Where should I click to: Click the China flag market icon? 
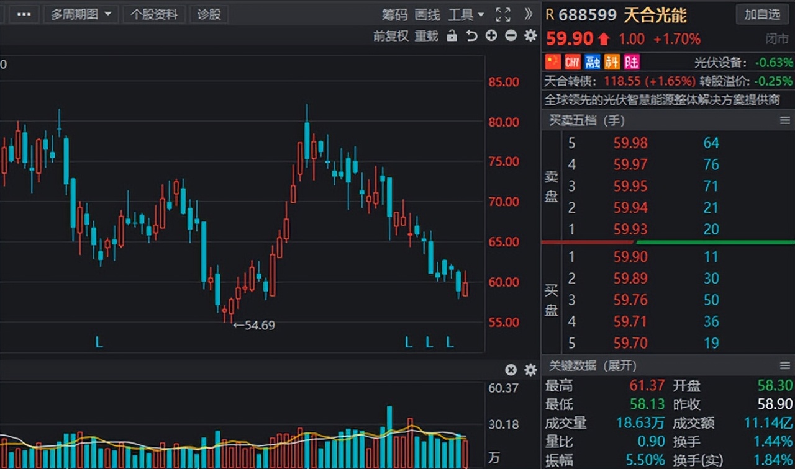pyautogui.click(x=553, y=61)
